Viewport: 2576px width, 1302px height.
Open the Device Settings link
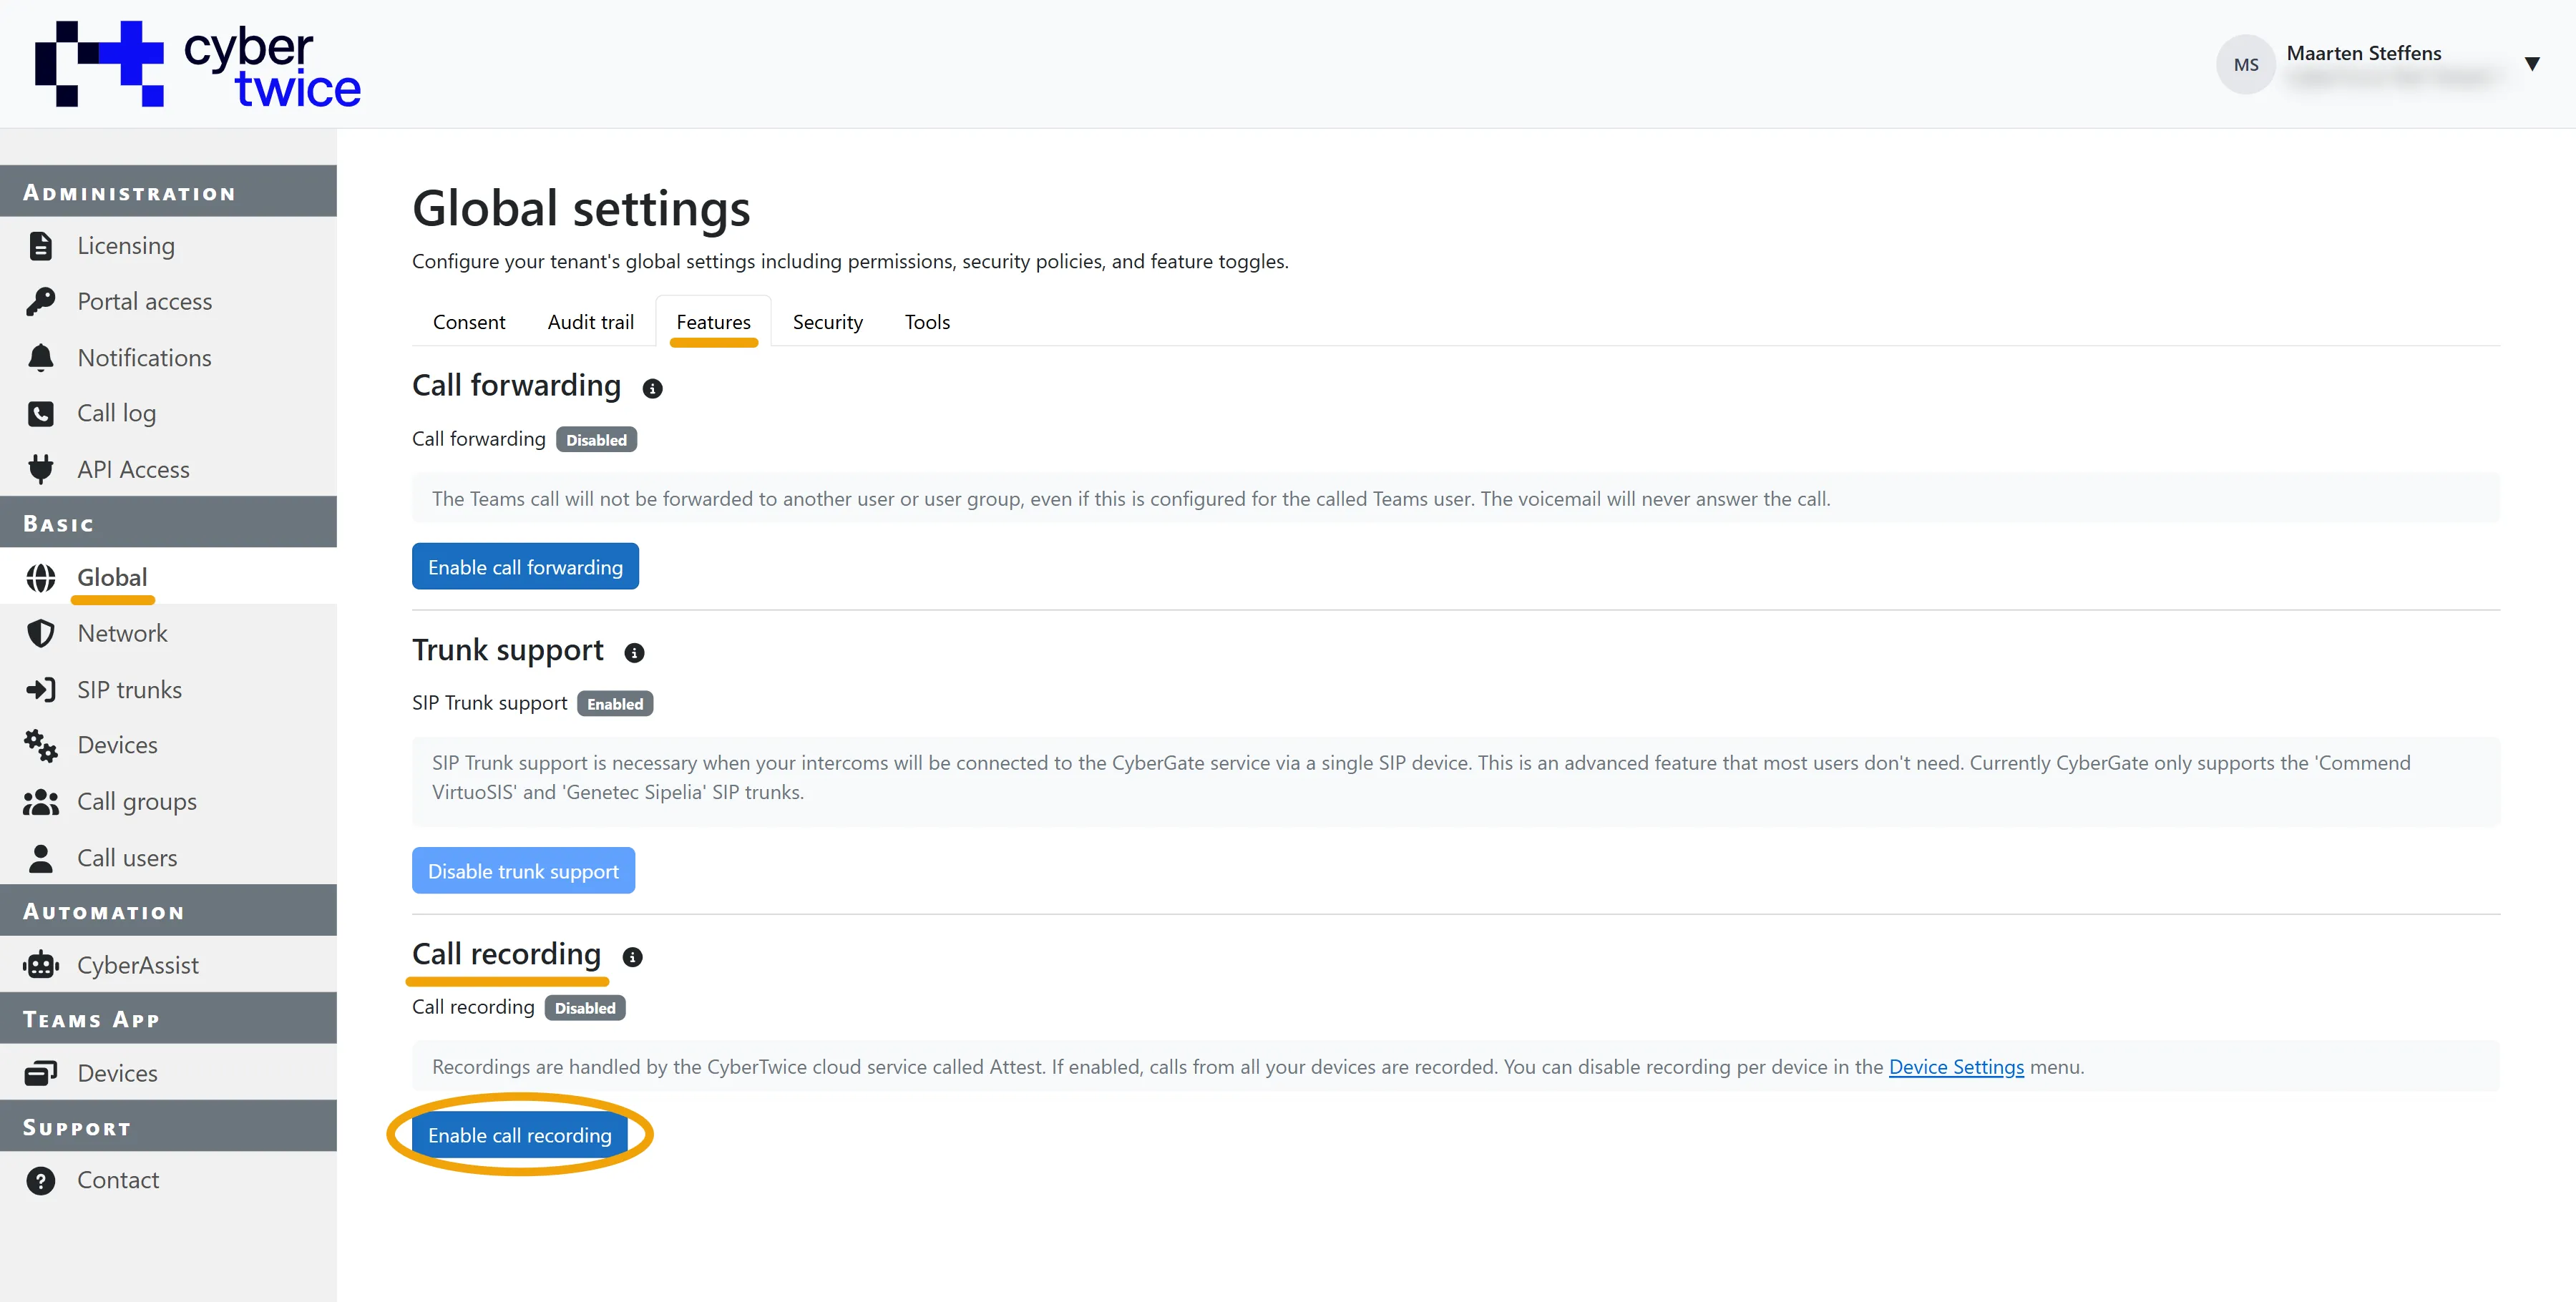[x=1956, y=1067]
